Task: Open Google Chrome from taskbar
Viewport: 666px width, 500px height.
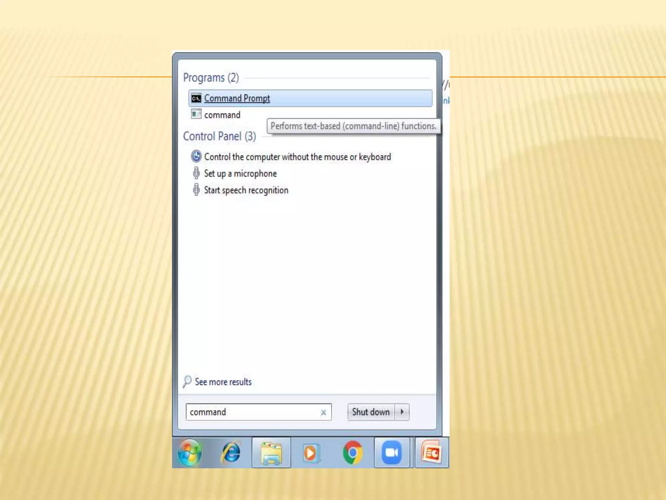Action: tap(353, 453)
